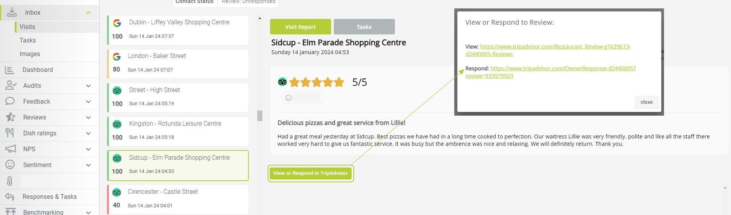The height and width of the screenshot is (215, 731).
Task: Switch to the Tasks tab
Action: [364, 27]
